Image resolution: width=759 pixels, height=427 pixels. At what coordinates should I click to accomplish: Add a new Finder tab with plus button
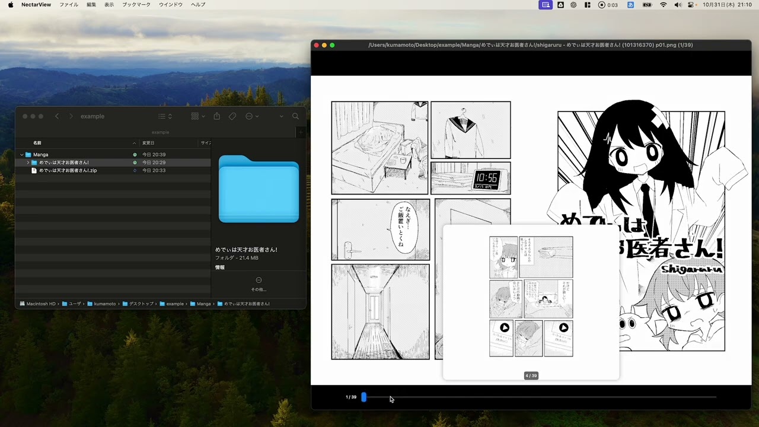pyautogui.click(x=301, y=132)
